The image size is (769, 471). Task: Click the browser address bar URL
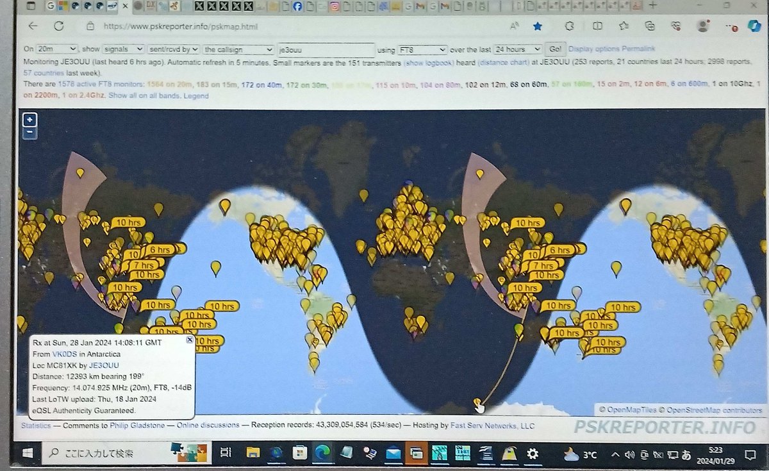click(180, 27)
